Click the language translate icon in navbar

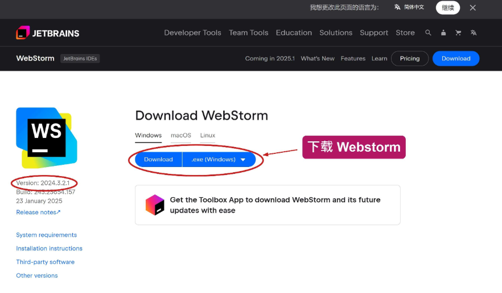pos(474,32)
